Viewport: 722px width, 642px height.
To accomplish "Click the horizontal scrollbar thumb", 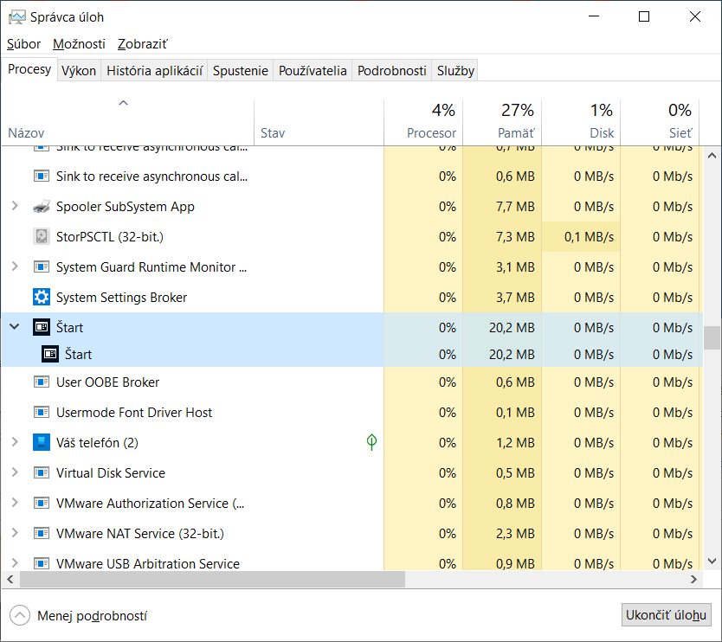I will click(208, 579).
